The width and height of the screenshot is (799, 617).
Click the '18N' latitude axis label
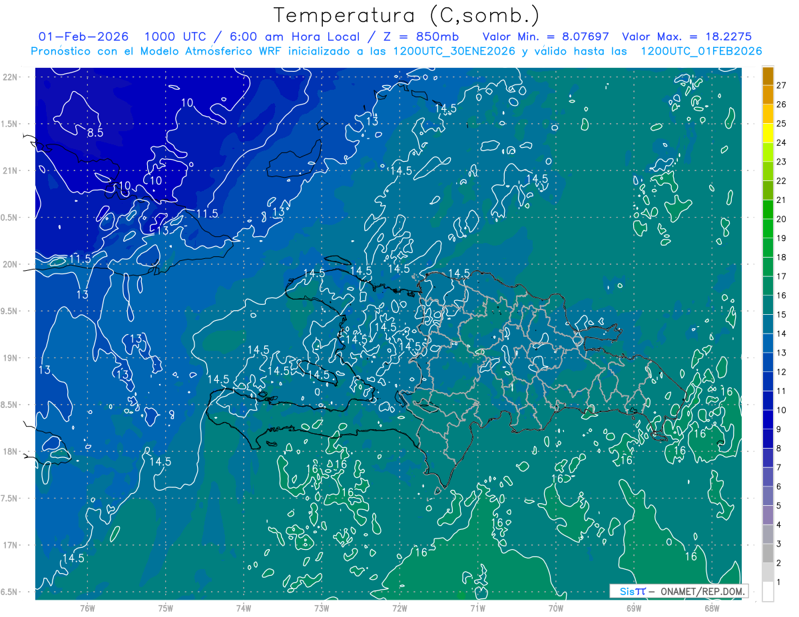click(11, 452)
